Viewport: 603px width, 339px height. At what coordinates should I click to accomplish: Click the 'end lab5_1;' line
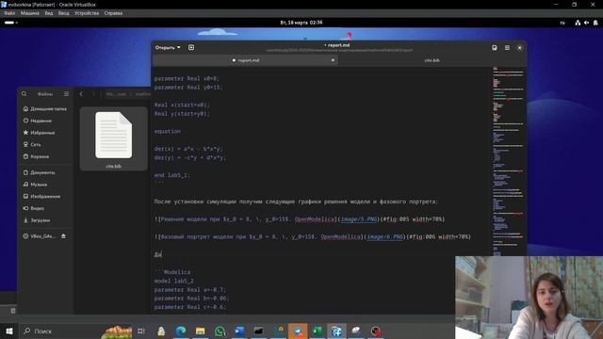coord(171,175)
